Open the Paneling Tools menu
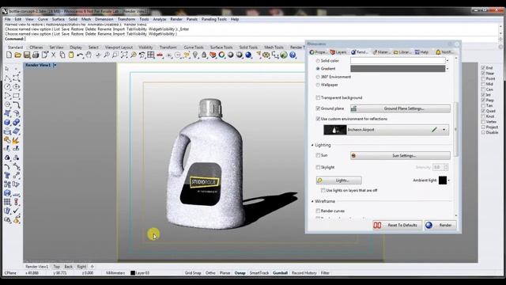The width and height of the screenshot is (506, 285). (x=214, y=19)
